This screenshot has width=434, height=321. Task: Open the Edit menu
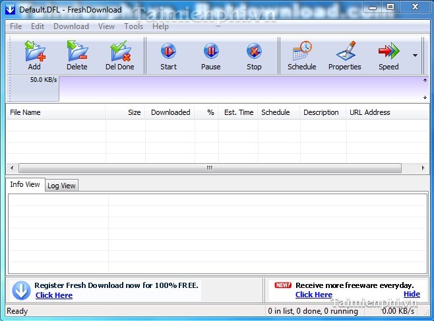[38, 26]
